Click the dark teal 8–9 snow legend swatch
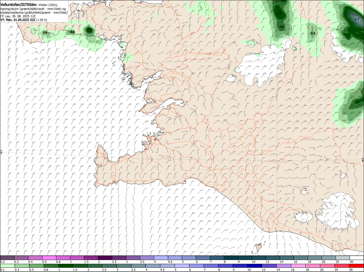 pyautogui.click(x=231, y=258)
